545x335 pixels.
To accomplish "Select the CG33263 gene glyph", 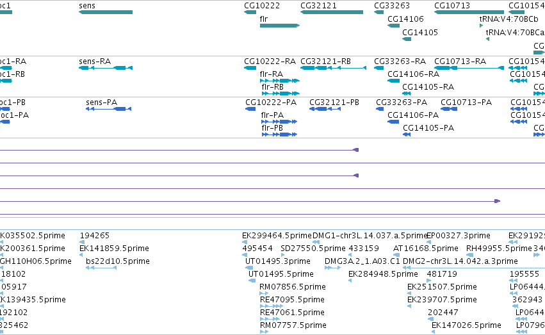I will (x=379, y=12).
